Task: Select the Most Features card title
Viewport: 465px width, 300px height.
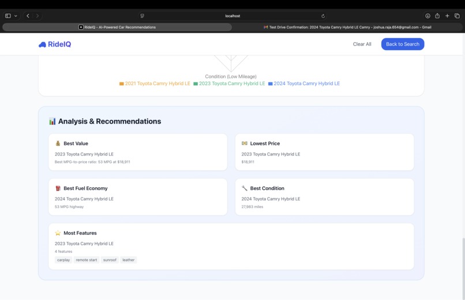Action: click(x=80, y=233)
